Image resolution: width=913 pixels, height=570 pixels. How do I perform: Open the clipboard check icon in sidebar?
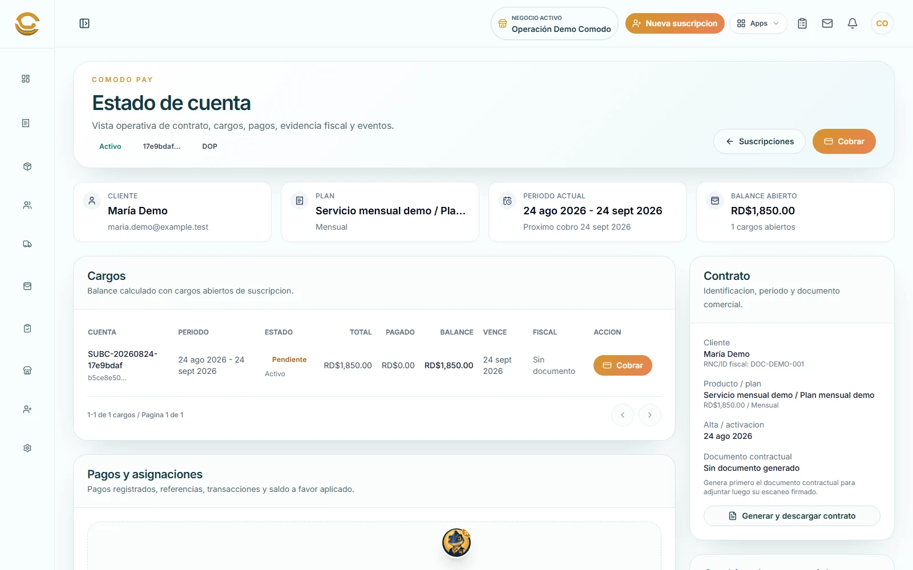tap(27, 328)
